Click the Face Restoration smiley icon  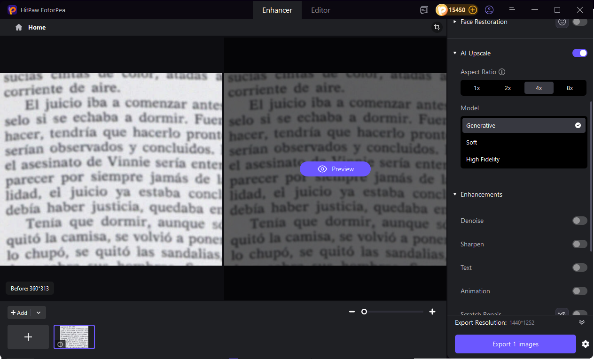coord(562,22)
